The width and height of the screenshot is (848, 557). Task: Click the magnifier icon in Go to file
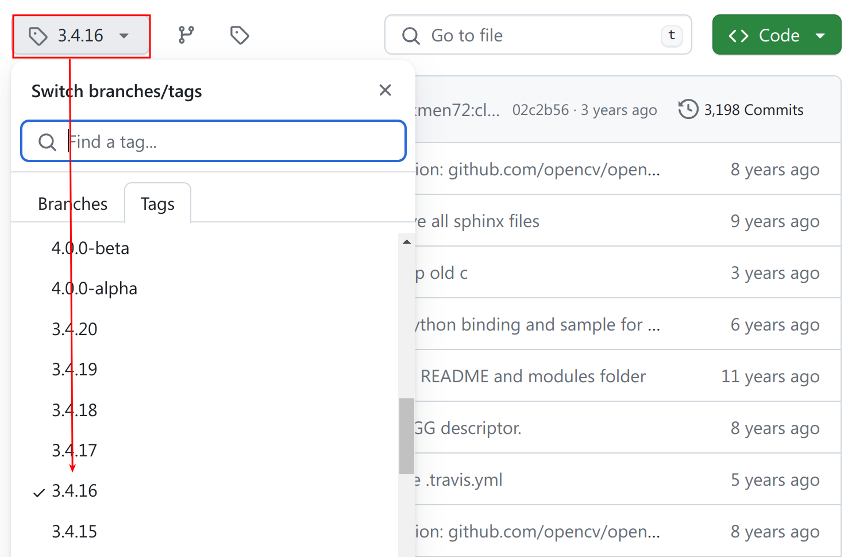pyautogui.click(x=411, y=36)
